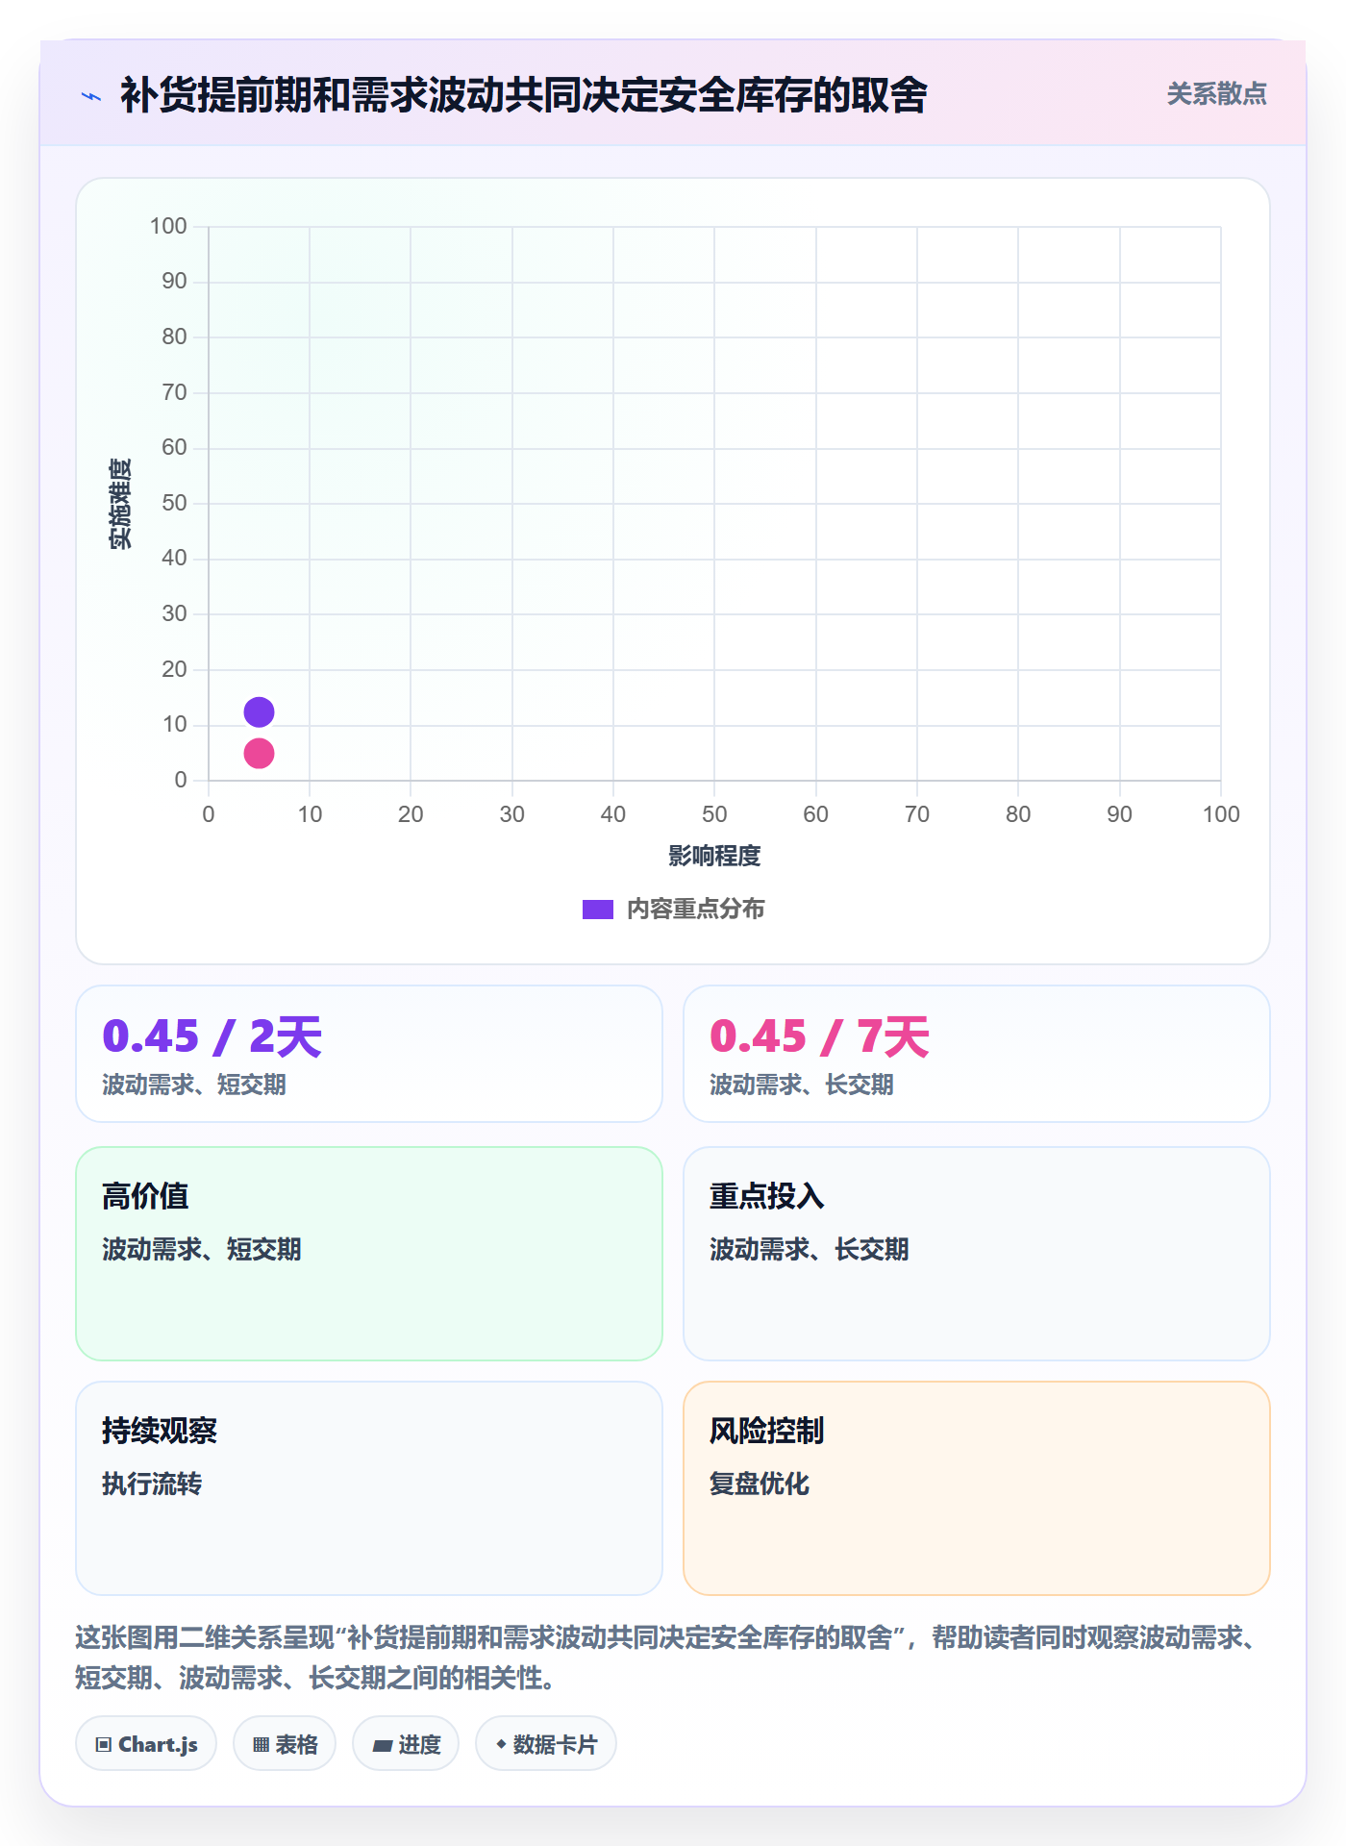Click 波动需求、长交期 under 0.45 / 7天

(x=802, y=1085)
